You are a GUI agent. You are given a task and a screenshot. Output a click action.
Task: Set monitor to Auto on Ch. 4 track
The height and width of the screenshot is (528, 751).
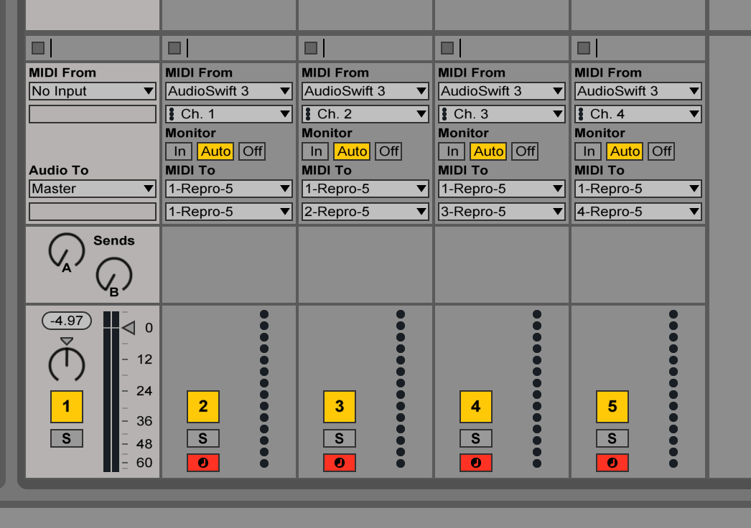(x=625, y=151)
